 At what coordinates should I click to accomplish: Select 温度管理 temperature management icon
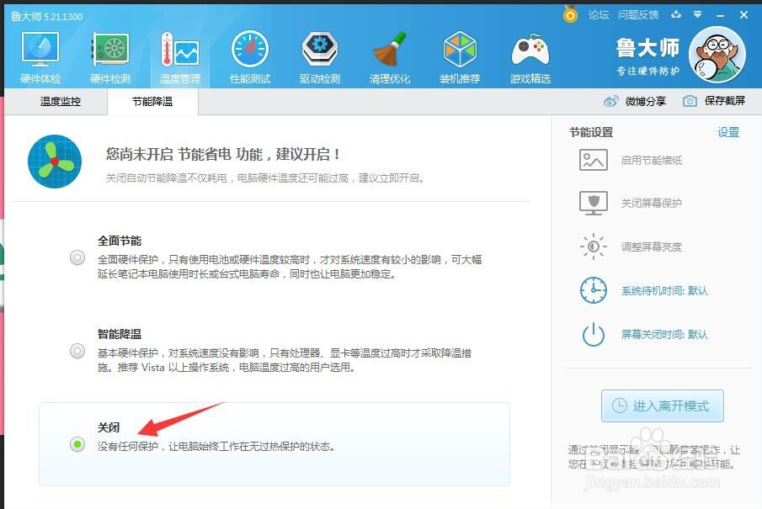(180, 50)
